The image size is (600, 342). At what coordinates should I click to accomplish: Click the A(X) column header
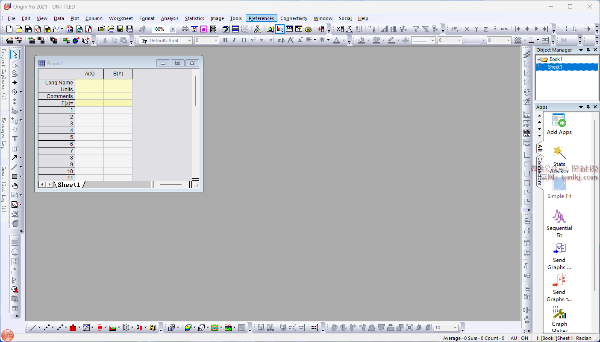click(x=89, y=74)
